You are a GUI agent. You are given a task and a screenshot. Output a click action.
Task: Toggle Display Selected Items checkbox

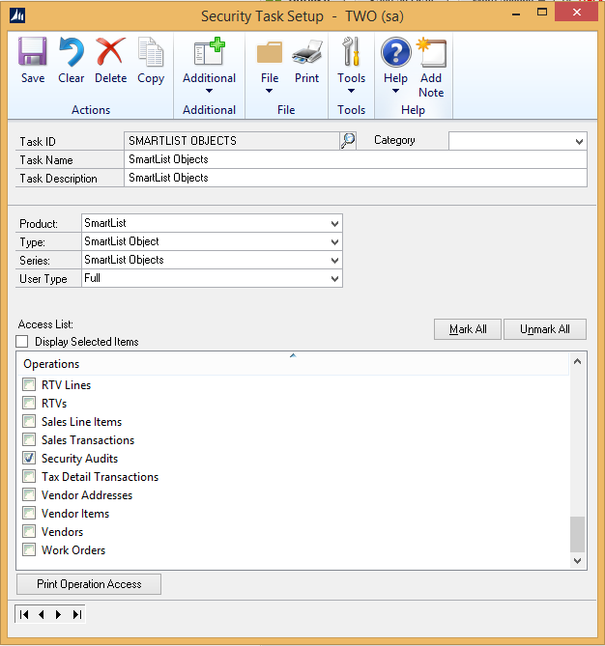(x=22, y=342)
